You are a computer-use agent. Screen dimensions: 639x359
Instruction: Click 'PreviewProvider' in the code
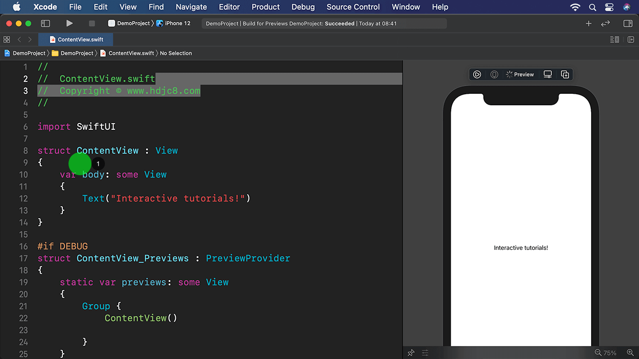click(x=248, y=258)
